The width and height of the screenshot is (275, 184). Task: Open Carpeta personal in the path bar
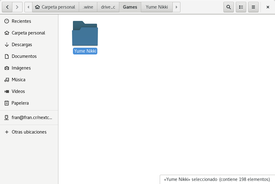point(56,7)
